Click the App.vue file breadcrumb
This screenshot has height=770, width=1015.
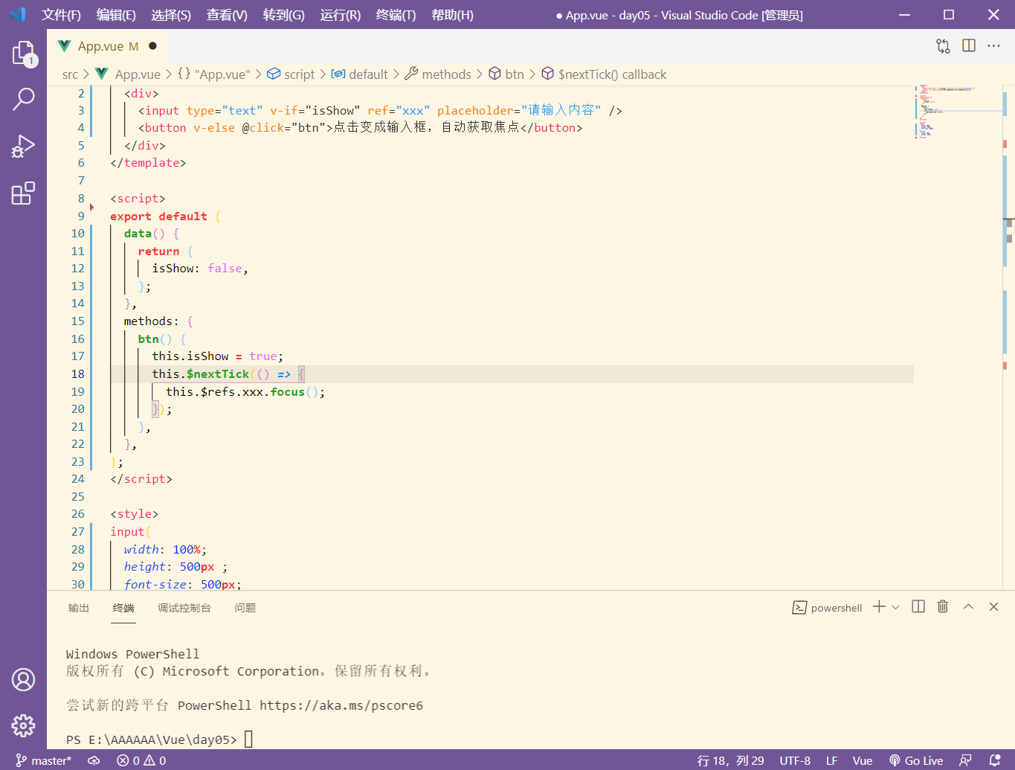pyautogui.click(x=129, y=74)
